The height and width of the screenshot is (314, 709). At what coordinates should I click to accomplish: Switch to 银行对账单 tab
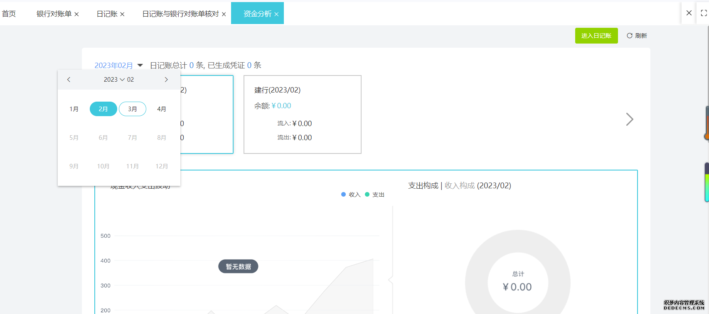point(54,14)
